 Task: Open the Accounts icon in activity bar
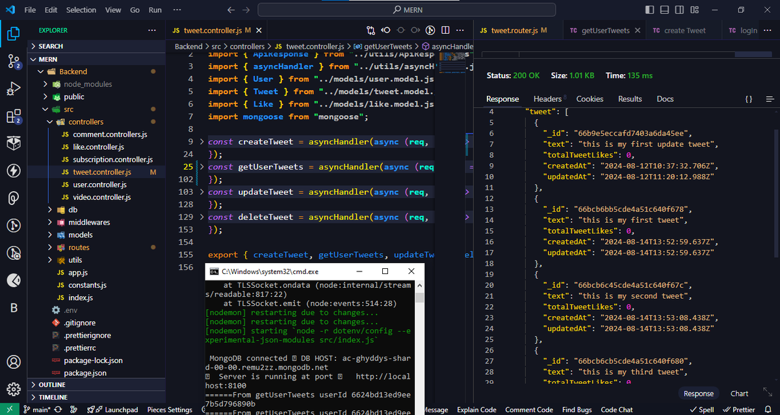coord(13,362)
